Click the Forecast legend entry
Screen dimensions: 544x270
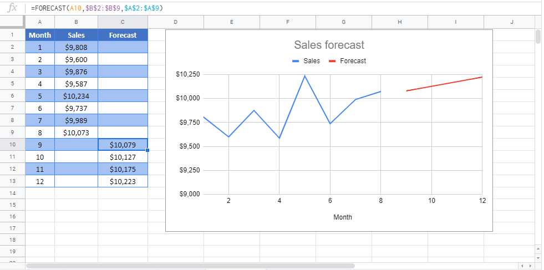[347, 61]
